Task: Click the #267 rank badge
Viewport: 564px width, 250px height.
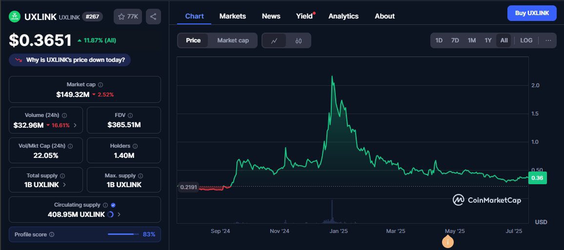Action: (92, 17)
